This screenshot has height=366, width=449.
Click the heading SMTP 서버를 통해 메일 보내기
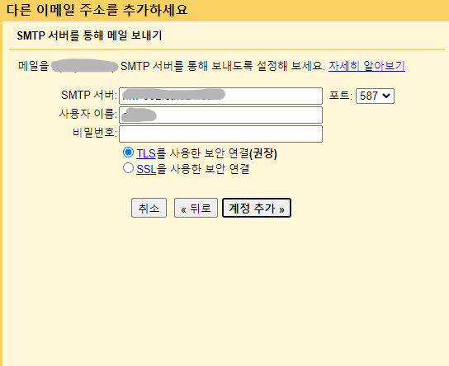(x=89, y=35)
